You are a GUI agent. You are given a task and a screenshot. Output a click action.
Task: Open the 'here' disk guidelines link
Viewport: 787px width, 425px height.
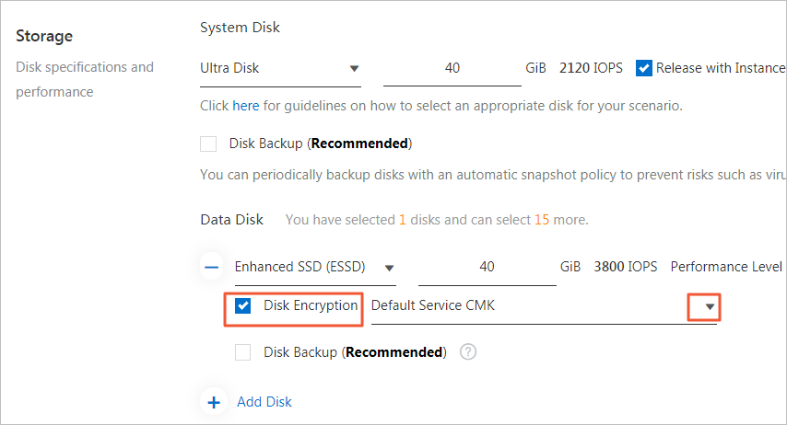click(246, 106)
